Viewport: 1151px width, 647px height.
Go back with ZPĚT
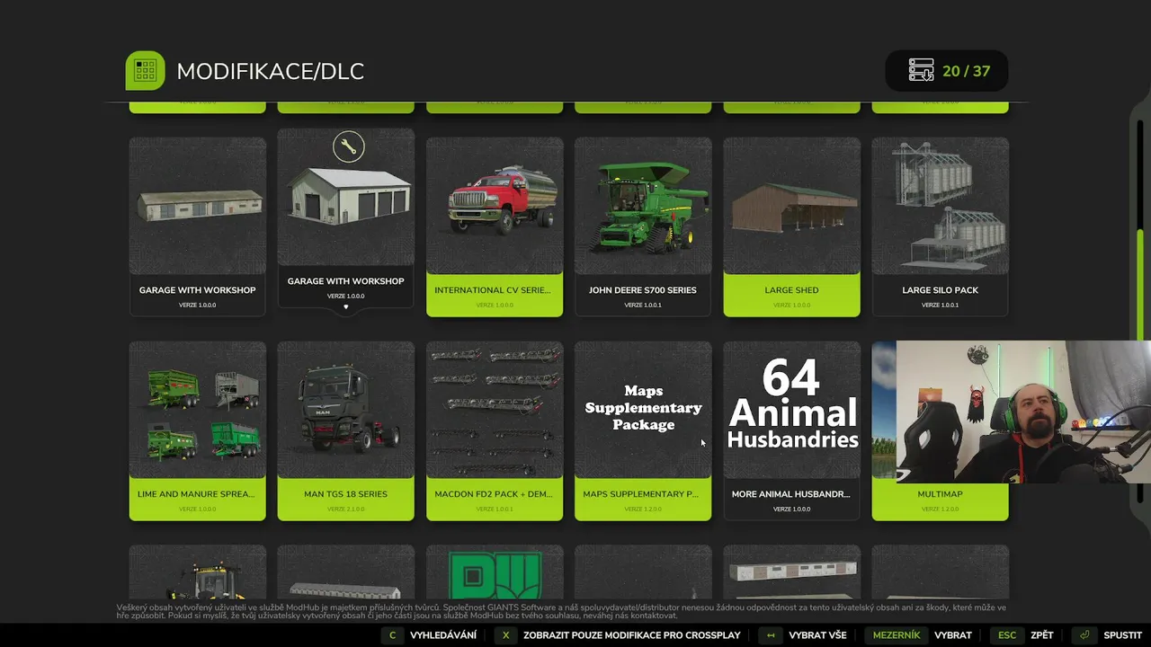pyautogui.click(x=1042, y=635)
